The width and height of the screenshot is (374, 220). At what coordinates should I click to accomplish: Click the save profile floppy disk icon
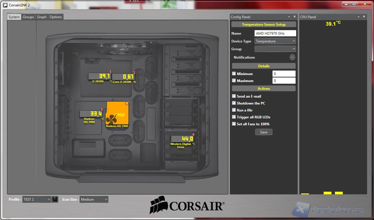(x=55, y=199)
